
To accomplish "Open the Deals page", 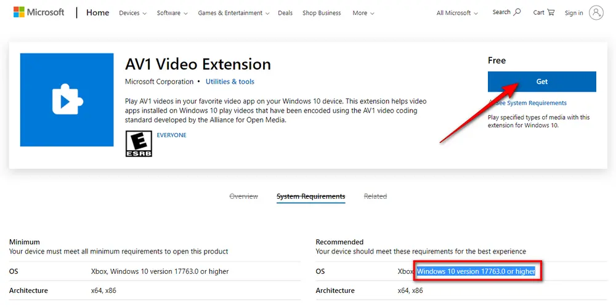I will pyautogui.click(x=285, y=13).
